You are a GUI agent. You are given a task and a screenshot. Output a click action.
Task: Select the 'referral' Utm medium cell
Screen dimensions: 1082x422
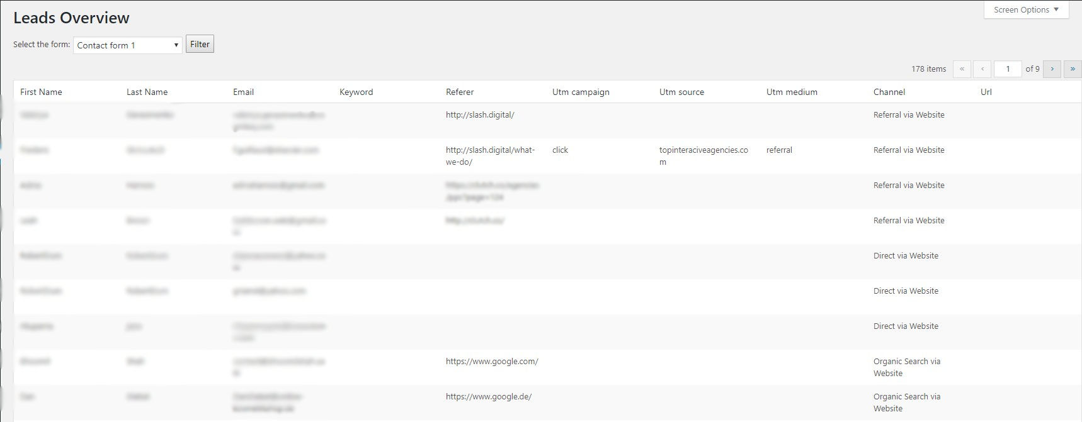click(x=779, y=150)
